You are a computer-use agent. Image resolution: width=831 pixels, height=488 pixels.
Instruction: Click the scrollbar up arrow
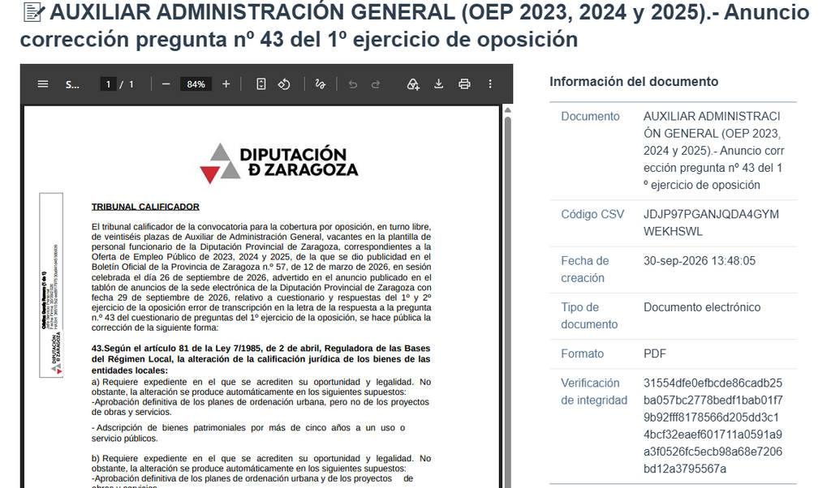click(x=508, y=110)
